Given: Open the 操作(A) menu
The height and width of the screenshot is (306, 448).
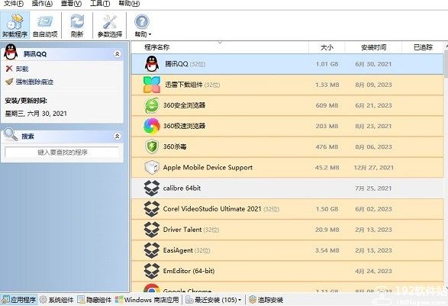Looking at the screenshot, I should click(x=42, y=3).
